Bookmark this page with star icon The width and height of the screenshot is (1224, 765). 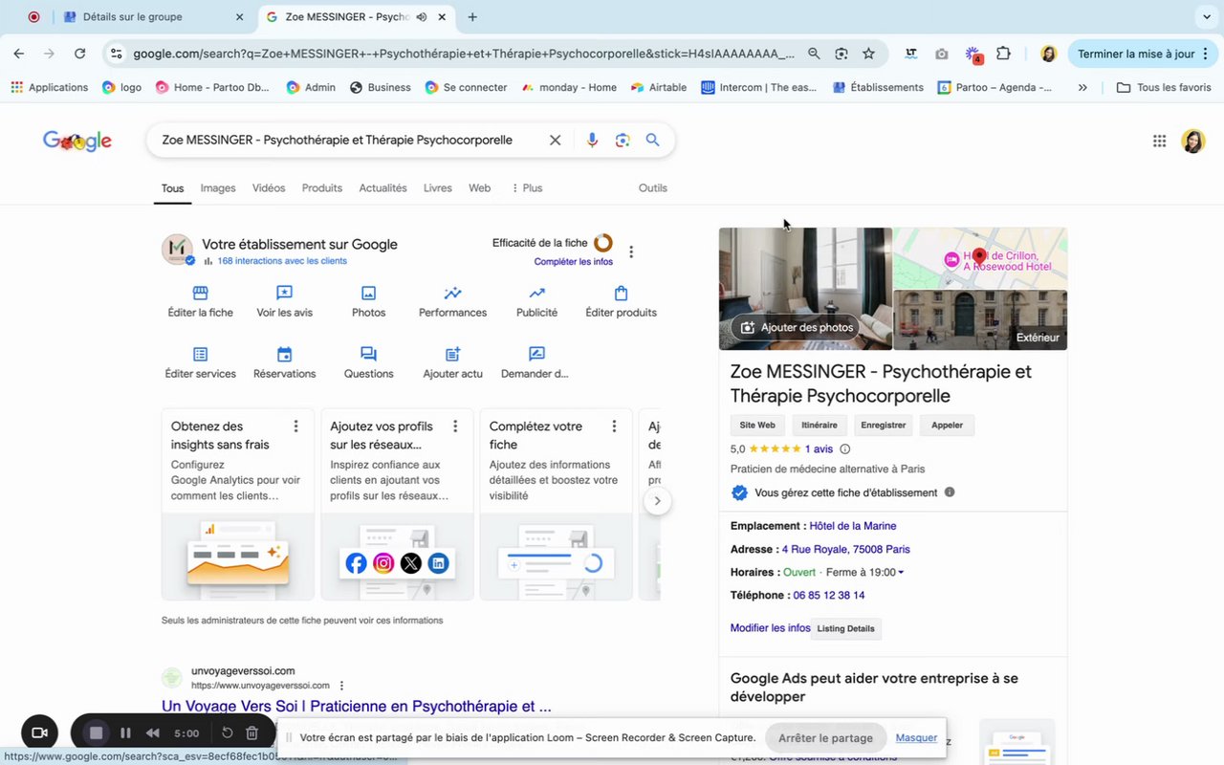868,54
